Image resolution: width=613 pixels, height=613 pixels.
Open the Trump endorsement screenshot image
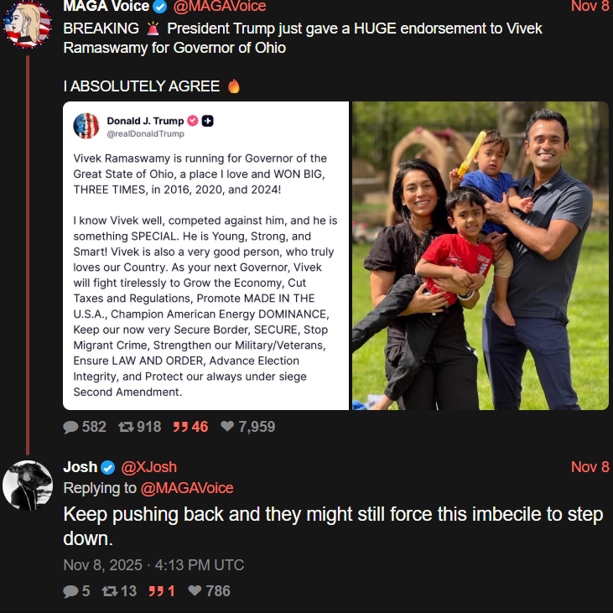coord(205,256)
